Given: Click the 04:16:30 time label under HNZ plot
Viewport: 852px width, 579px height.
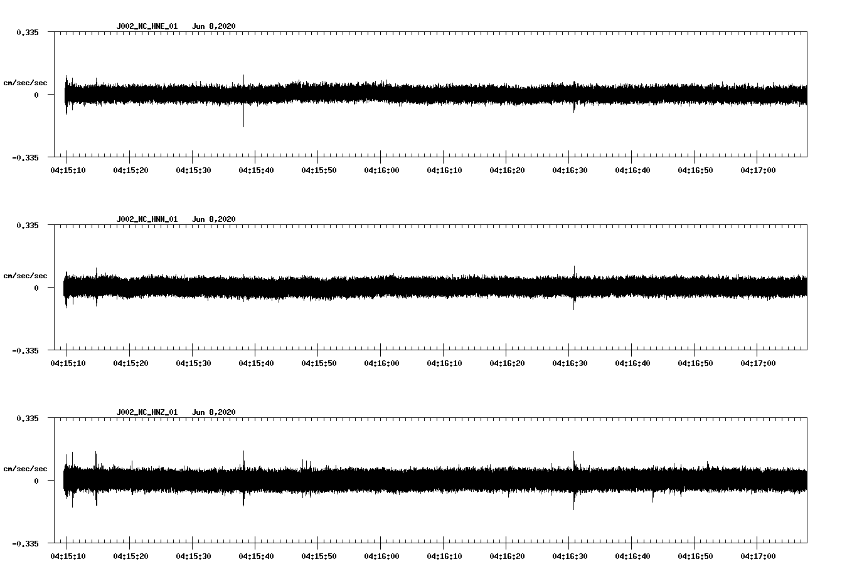Looking at the screenshot, I should (570, 556).
